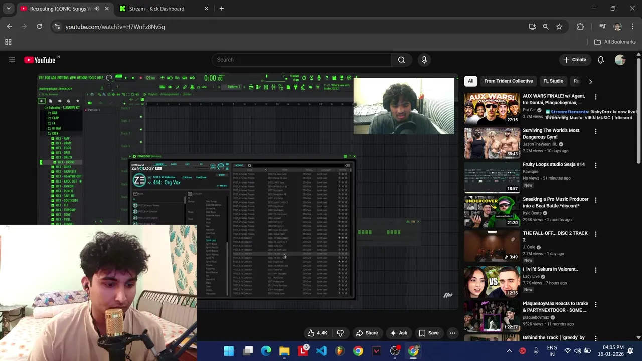Click the YouTube search magnifier button
The height and width of the screenshot is (361, 642).
click(401, 60)
